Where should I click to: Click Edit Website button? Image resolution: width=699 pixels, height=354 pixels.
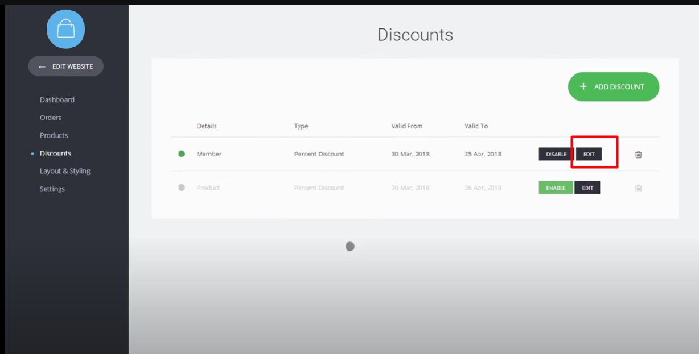[66, 66]
